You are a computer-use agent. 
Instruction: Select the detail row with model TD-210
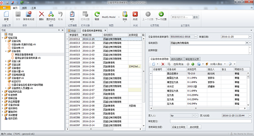coord(198,73)
